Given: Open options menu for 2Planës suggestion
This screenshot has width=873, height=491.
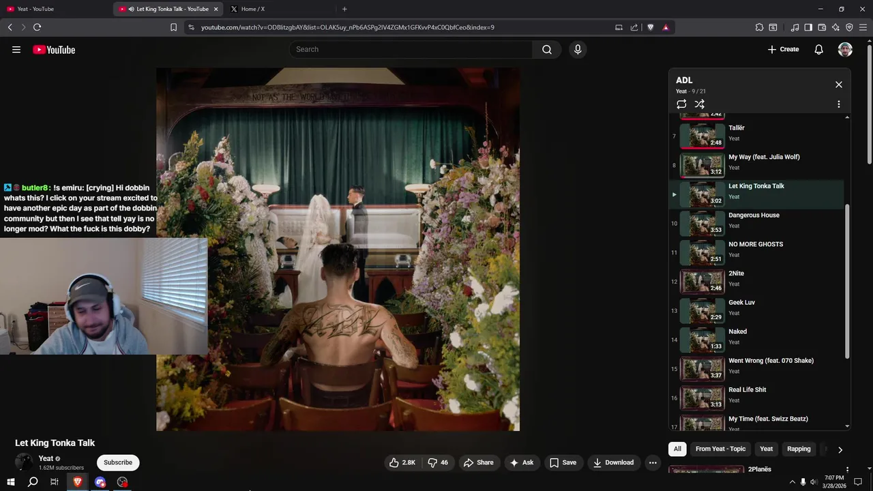Looking at the screenshot, I should [x=847, y=470].
